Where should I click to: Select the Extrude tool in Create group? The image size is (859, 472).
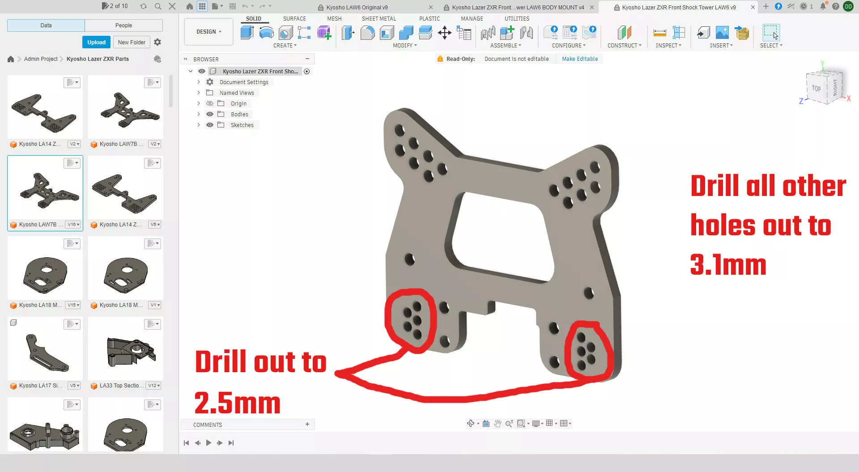(x=247, y=33)
